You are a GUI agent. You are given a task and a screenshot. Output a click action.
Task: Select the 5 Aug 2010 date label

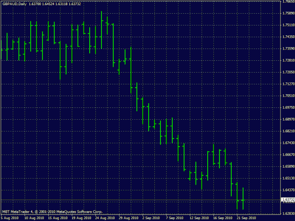point(9,218)
